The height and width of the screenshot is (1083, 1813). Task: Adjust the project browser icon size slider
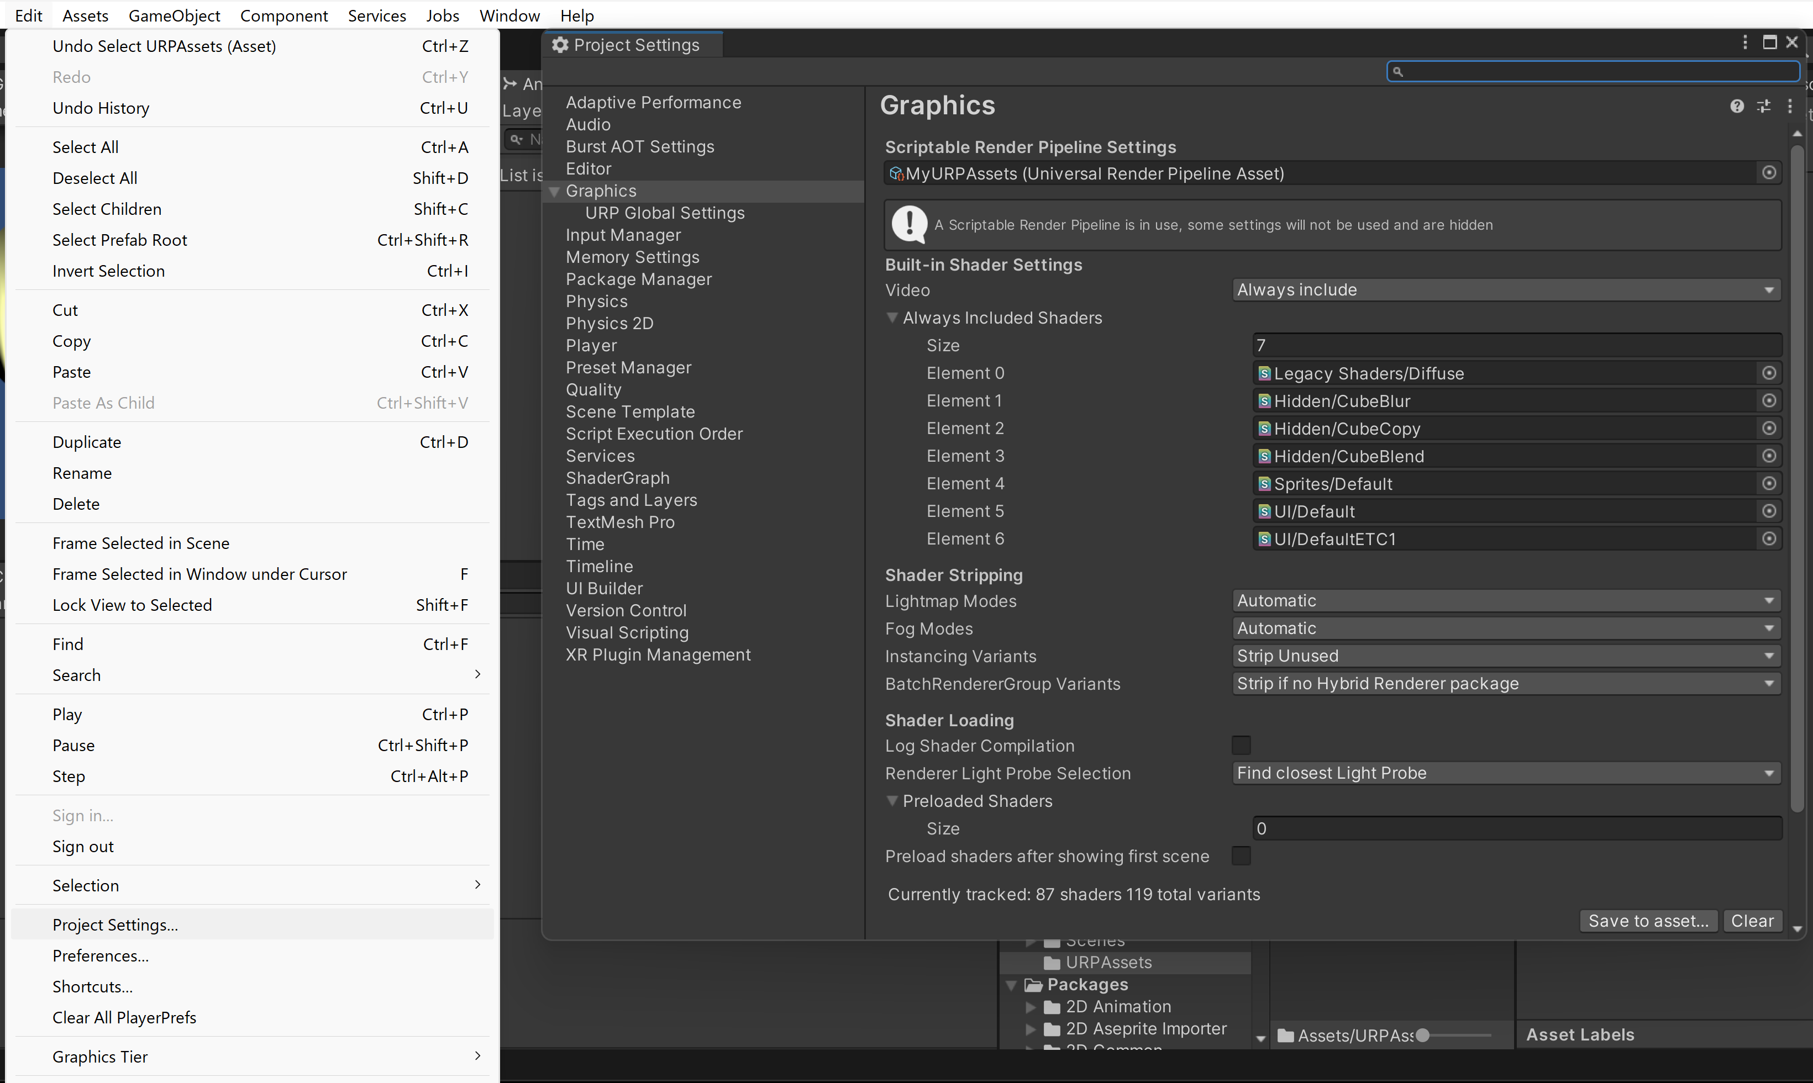point(1422,1035)
